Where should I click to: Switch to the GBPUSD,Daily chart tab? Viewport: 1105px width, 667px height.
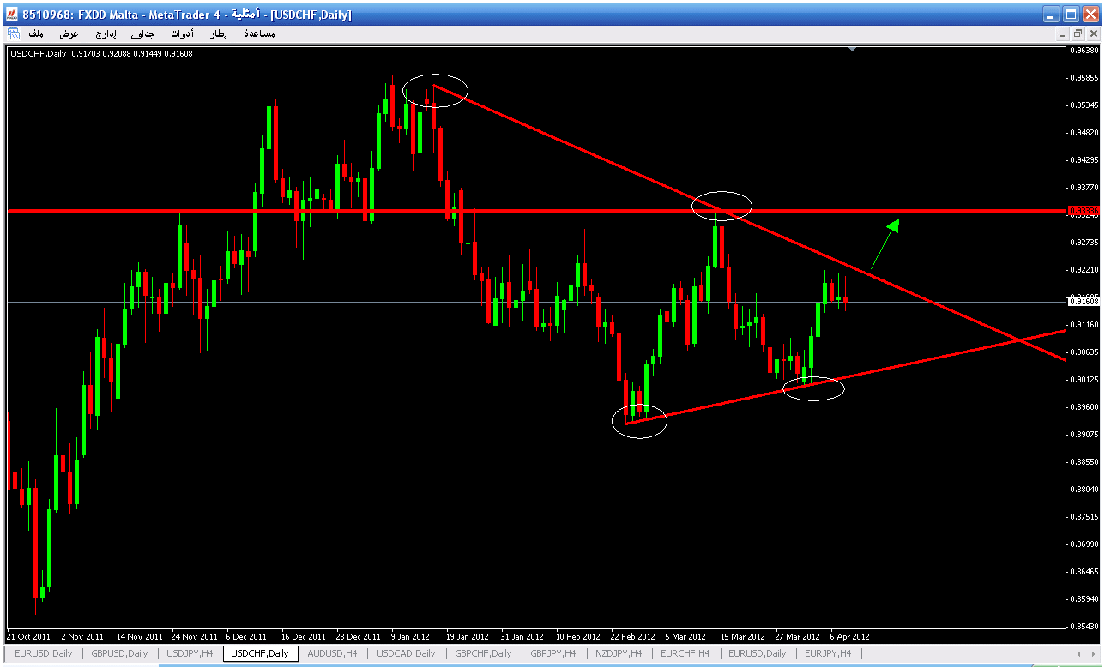coord(120,653)
